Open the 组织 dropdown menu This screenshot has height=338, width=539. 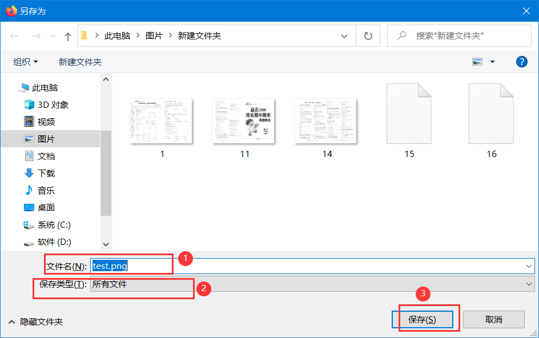pos(25,62)
